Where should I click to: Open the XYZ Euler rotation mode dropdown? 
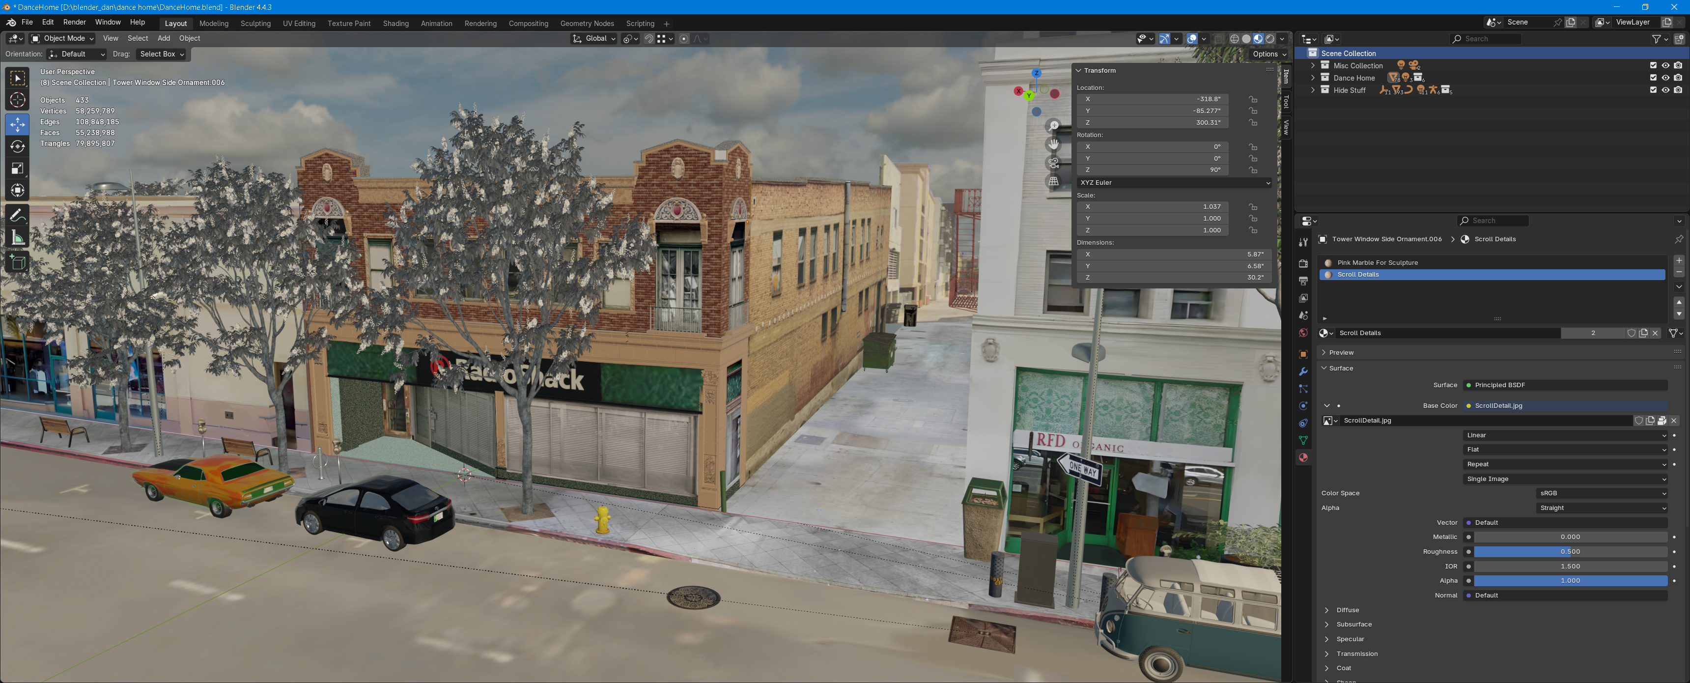(x=1174, y=182)
